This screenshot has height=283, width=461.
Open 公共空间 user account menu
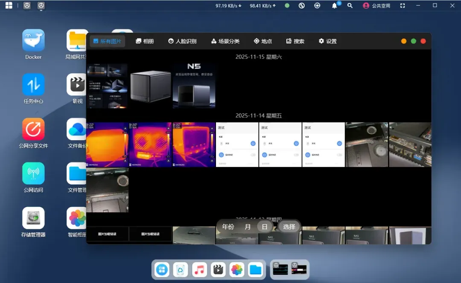coord(376,6)
